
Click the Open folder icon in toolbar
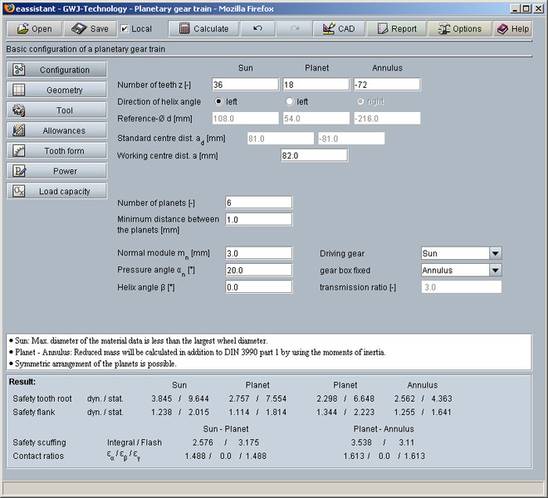coord(20,28)
